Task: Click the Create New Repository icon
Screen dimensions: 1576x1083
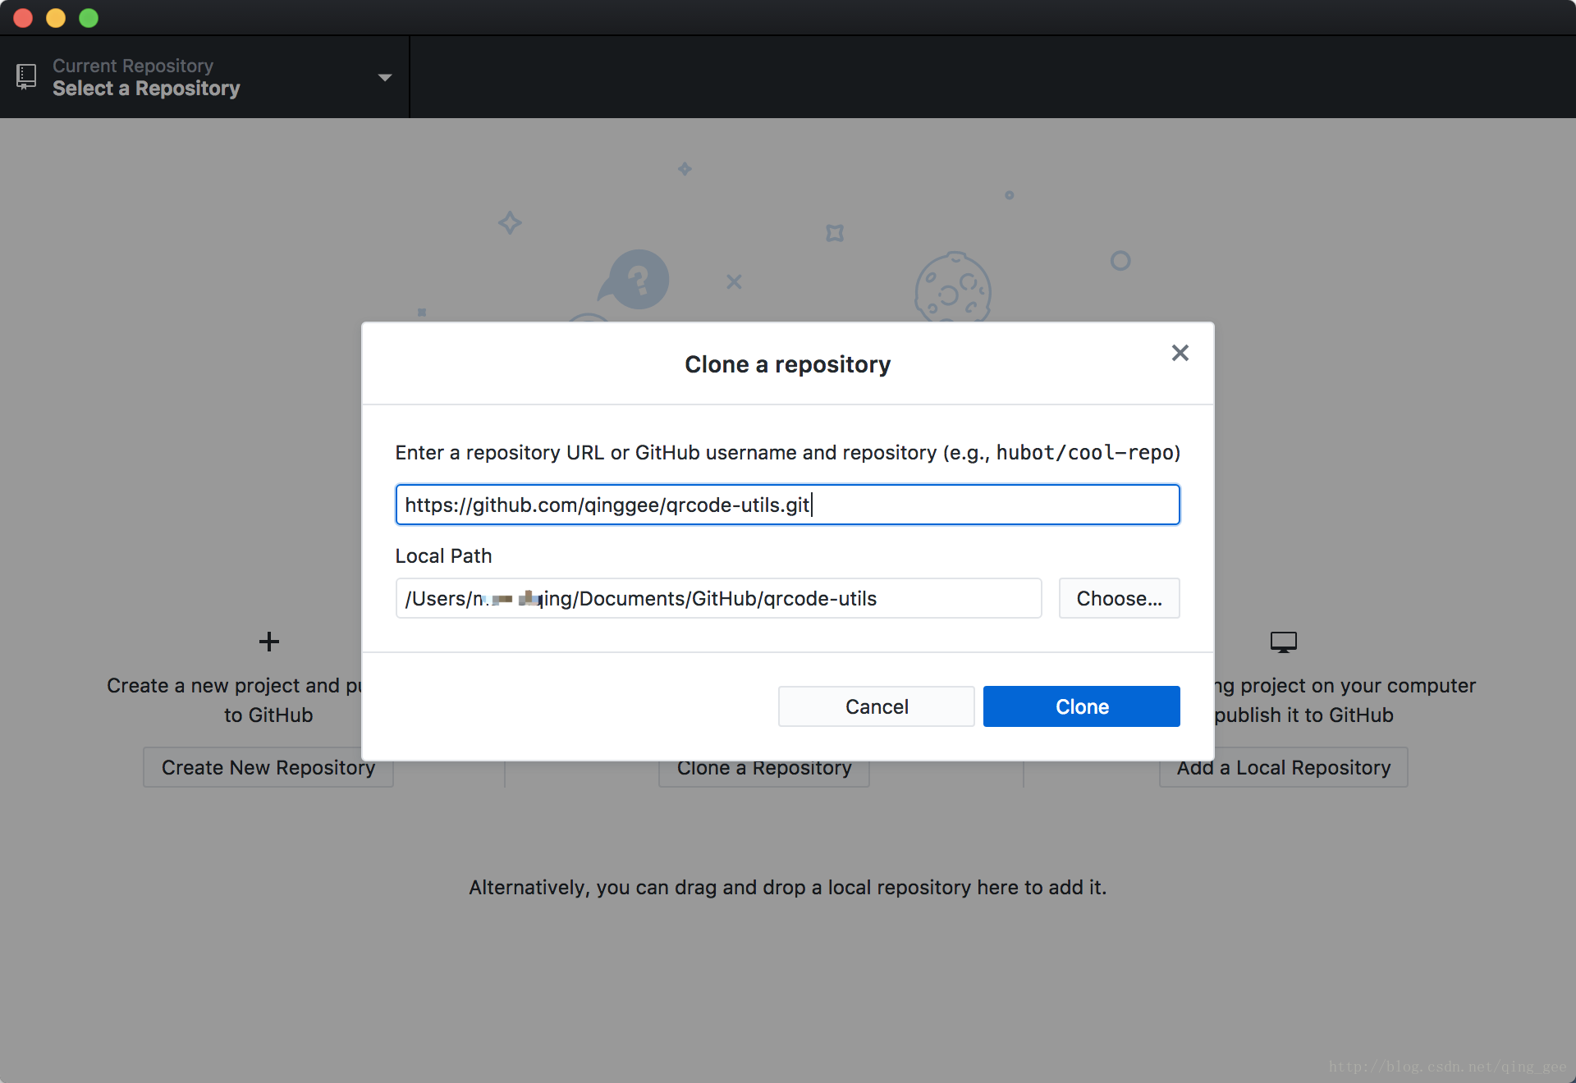Action: (x=267, y=640)
